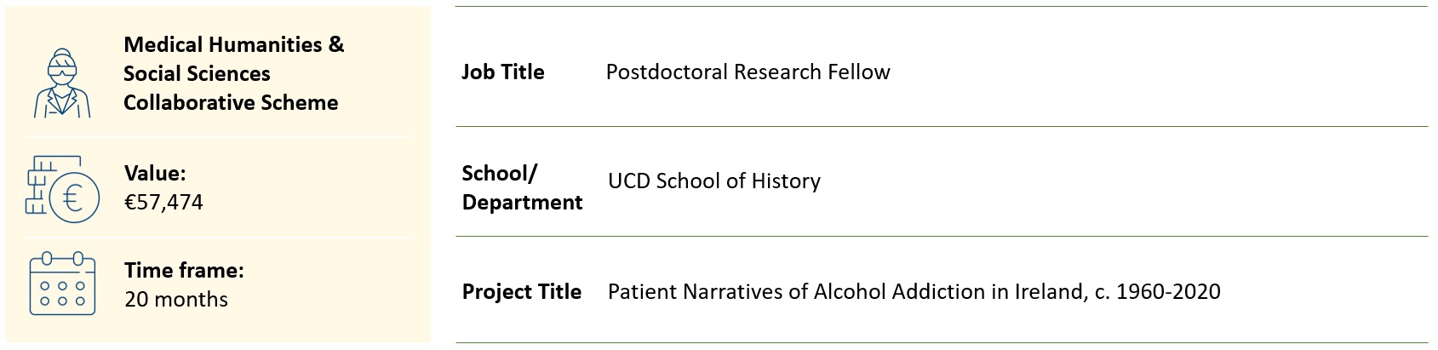Click the "Social Sciences" heading line
Screen dimensions: 1438x350
click(197, 73)
